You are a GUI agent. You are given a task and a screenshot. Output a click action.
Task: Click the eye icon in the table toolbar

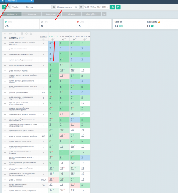click(10, 33)
